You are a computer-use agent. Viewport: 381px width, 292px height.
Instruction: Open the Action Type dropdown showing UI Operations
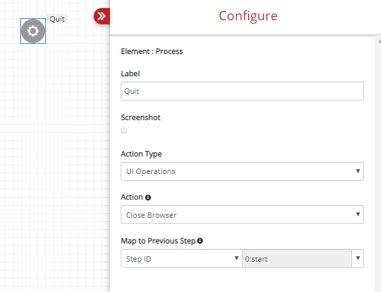[242, 171]
